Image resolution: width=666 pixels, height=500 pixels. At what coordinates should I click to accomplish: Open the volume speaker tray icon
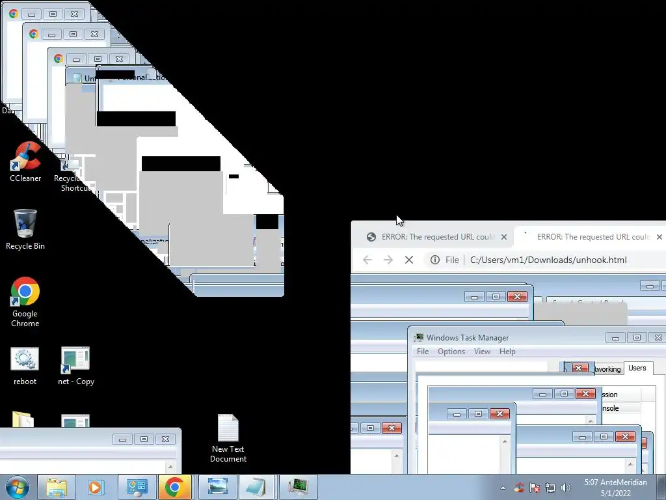click(566, 488)
